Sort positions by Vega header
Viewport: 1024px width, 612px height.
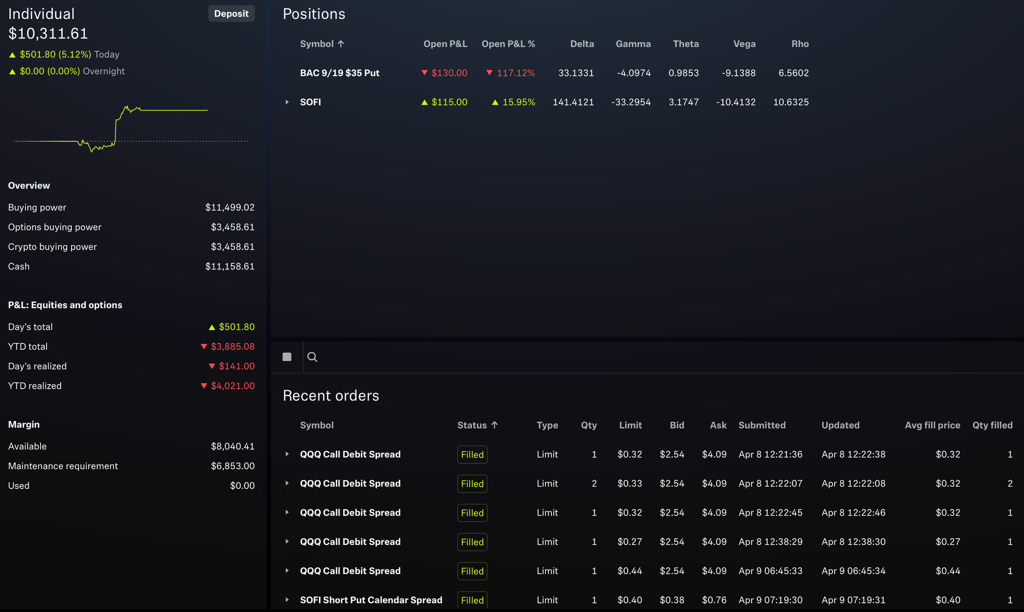744,44
